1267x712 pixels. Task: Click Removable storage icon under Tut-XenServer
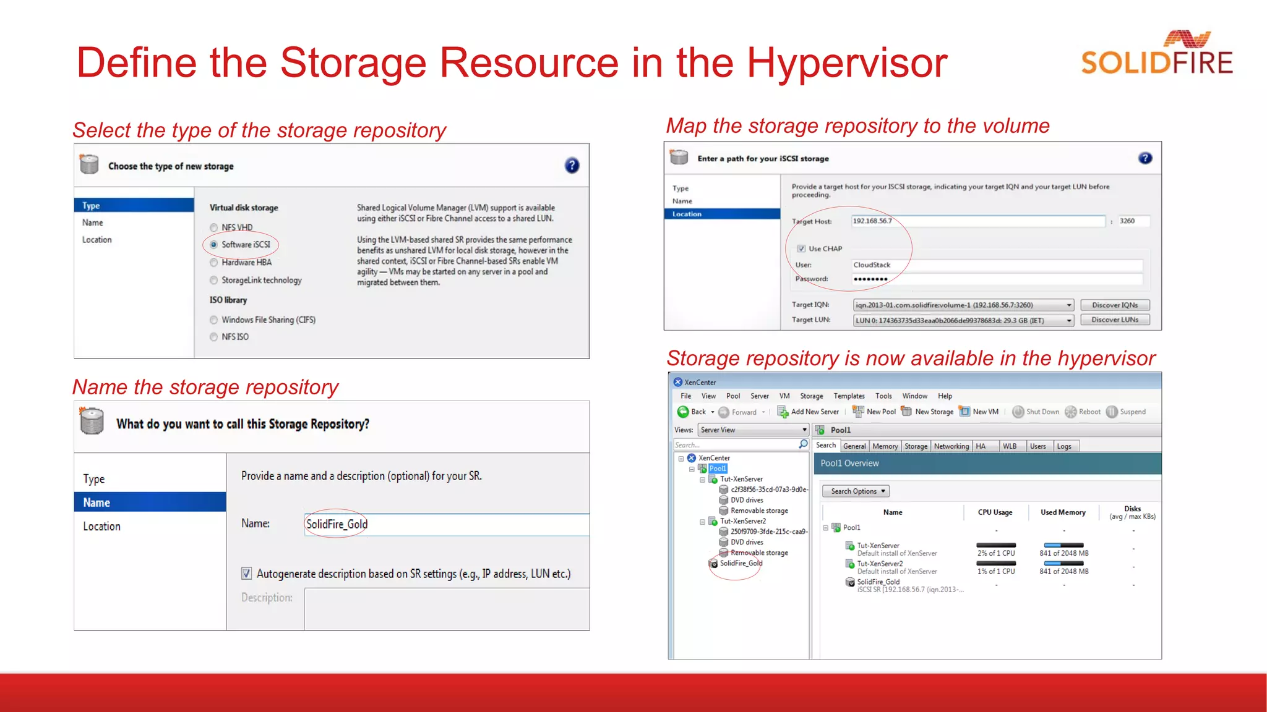tap(723, 511)
